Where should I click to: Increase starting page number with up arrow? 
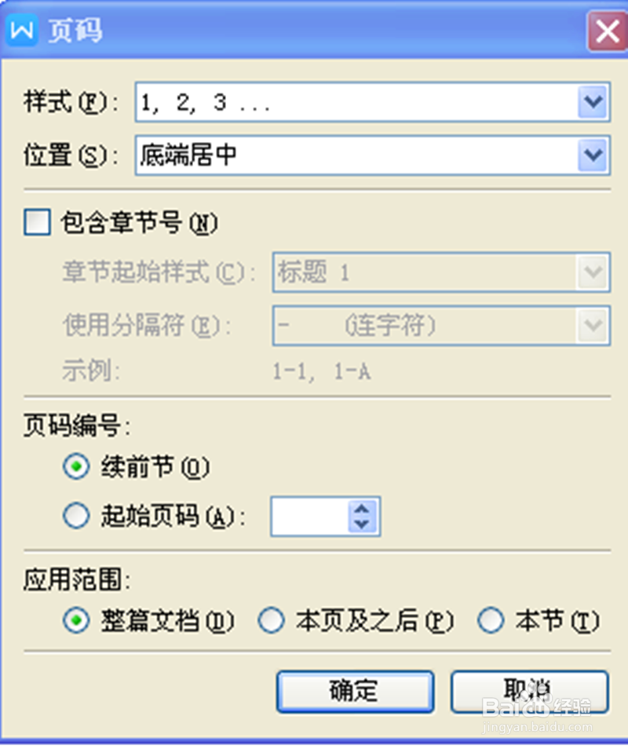360,508
